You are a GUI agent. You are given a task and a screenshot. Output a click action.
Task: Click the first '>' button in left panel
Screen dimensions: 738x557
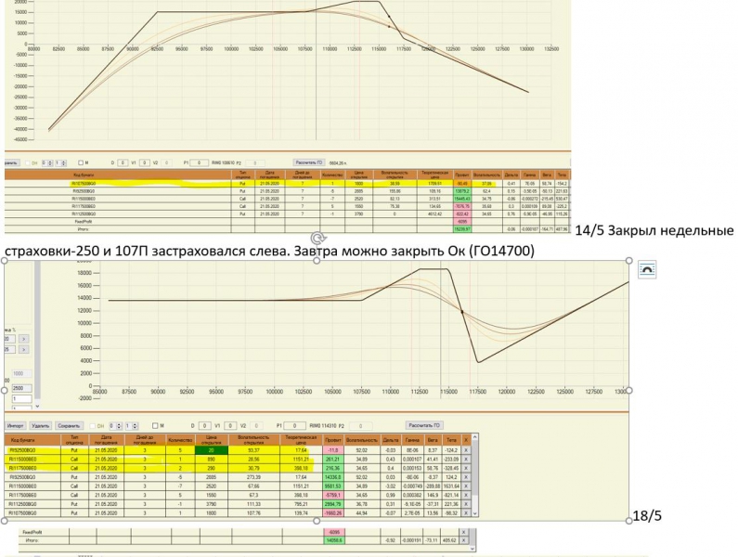pyautogui.click(x=23, y=339)
